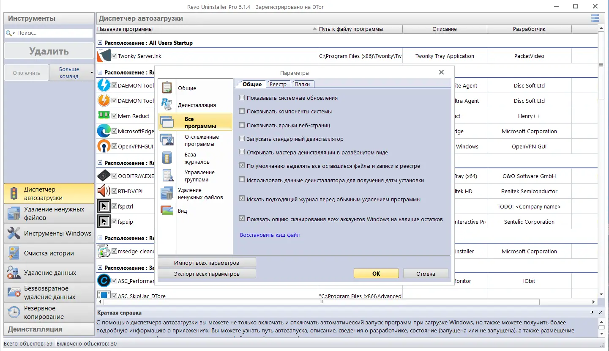This screenshot has height=351, width=609.
Task: Select the Общие tab in Parameters
Action: [252, 84]
